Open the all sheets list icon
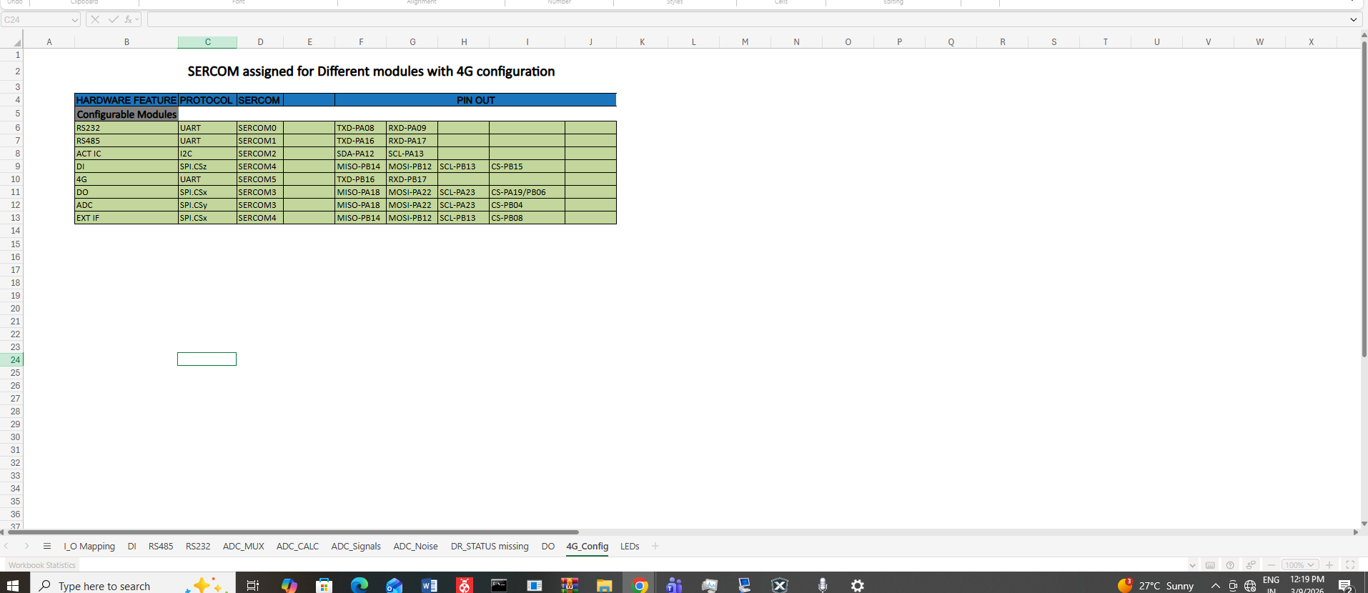The height and width of the screenshot is (593, 1368). click(x=47, y=547)
